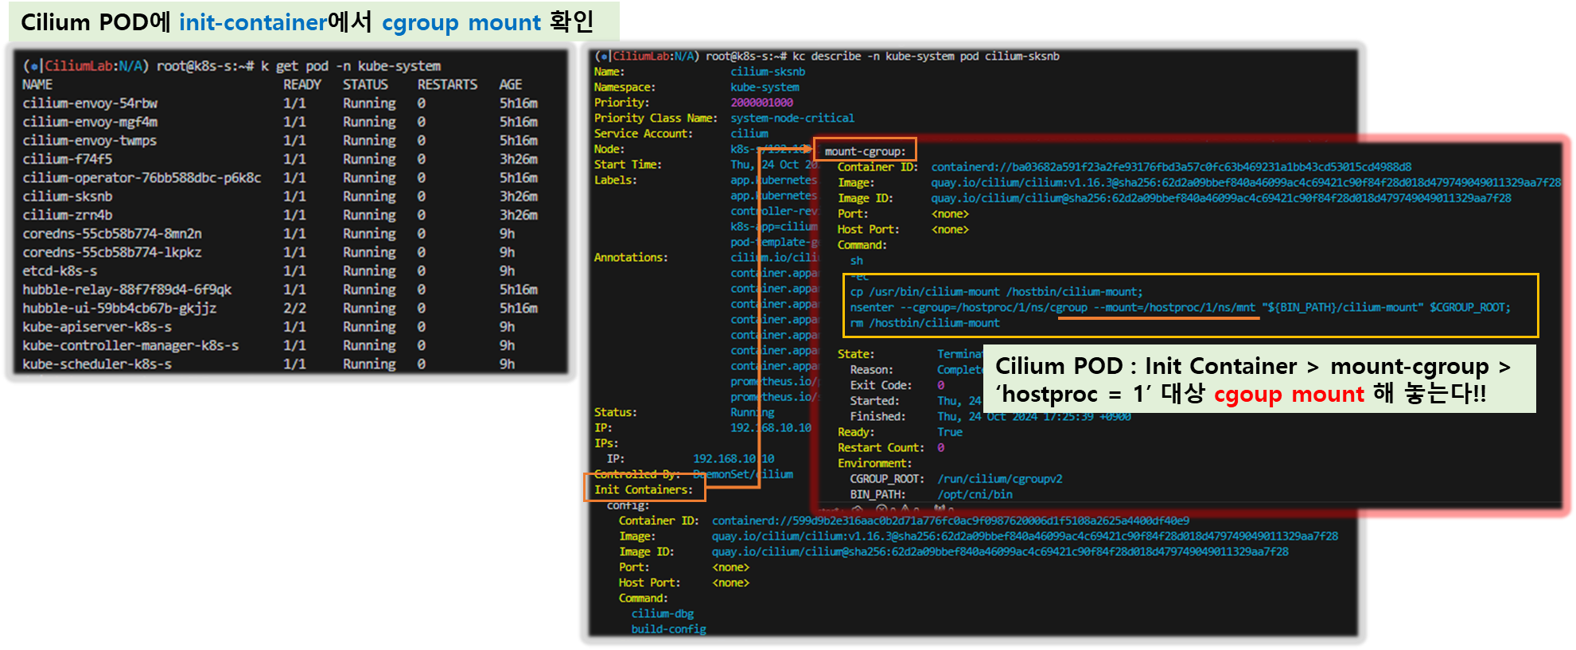Click the etcd-k8s-s pod name
This screenshot has width=1576, height=650.
click(x=60, y=271)
